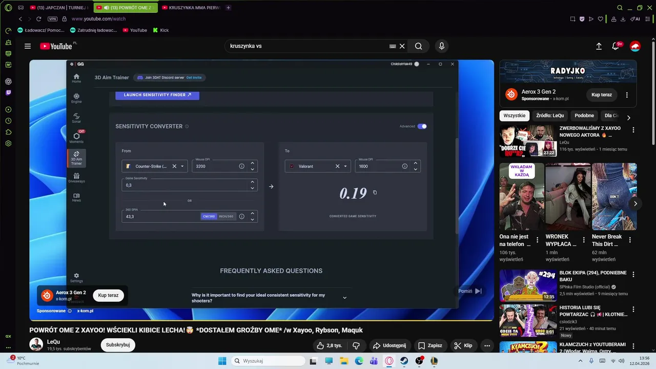Image resolution: width=656 pixels, height=369 pixels.
Task: Dislike the video
Action: (356, 345)
